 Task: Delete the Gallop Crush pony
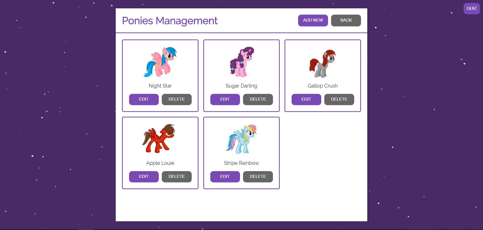pos(339,99)
